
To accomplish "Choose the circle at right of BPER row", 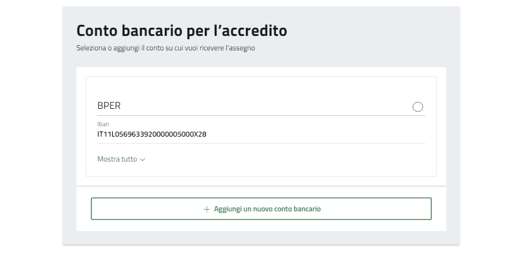I will (x=417, y=107).
